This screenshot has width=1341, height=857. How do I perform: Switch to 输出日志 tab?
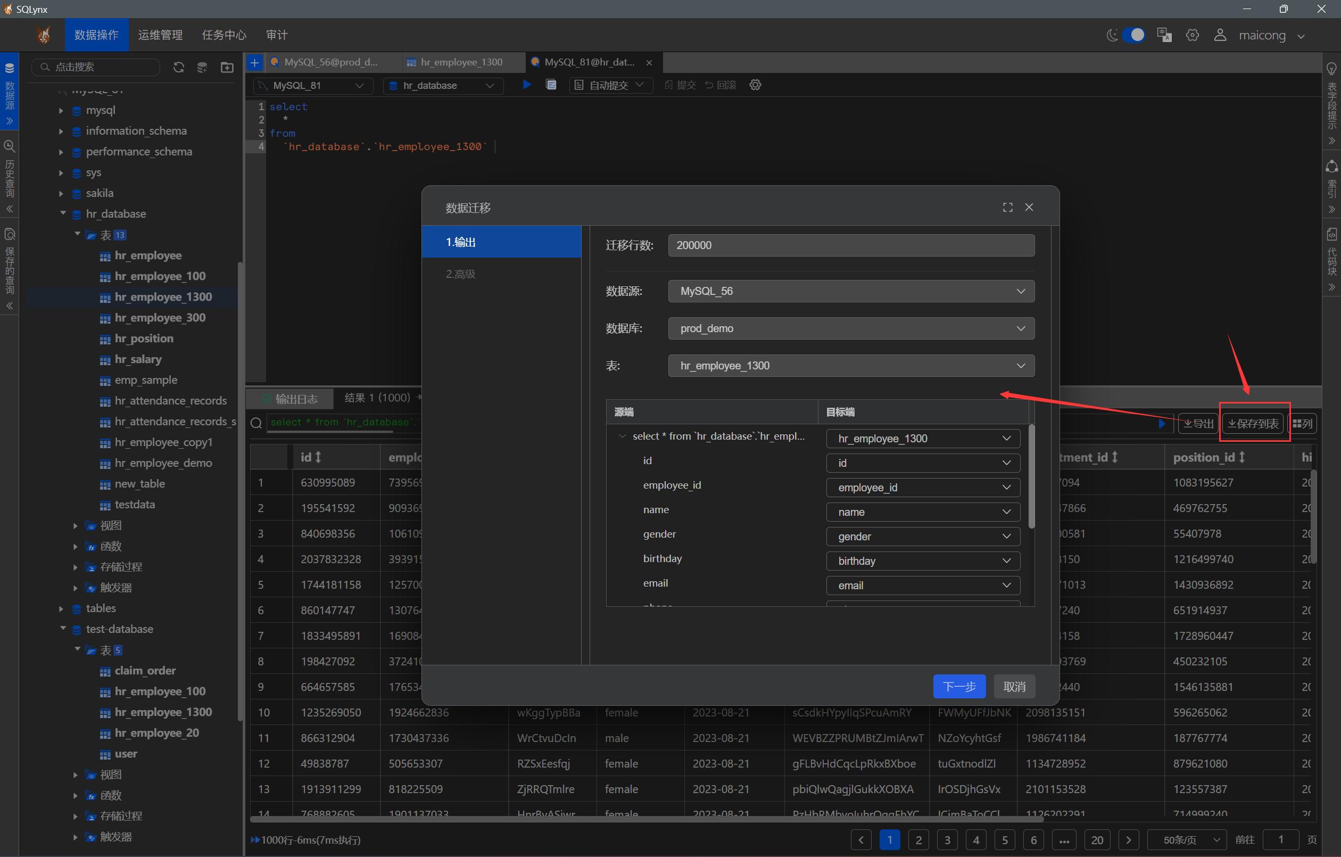click(x=290, y=399)
